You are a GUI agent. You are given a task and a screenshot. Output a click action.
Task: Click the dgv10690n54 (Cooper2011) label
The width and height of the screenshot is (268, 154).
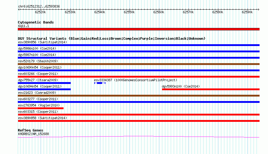pos(40,67)
